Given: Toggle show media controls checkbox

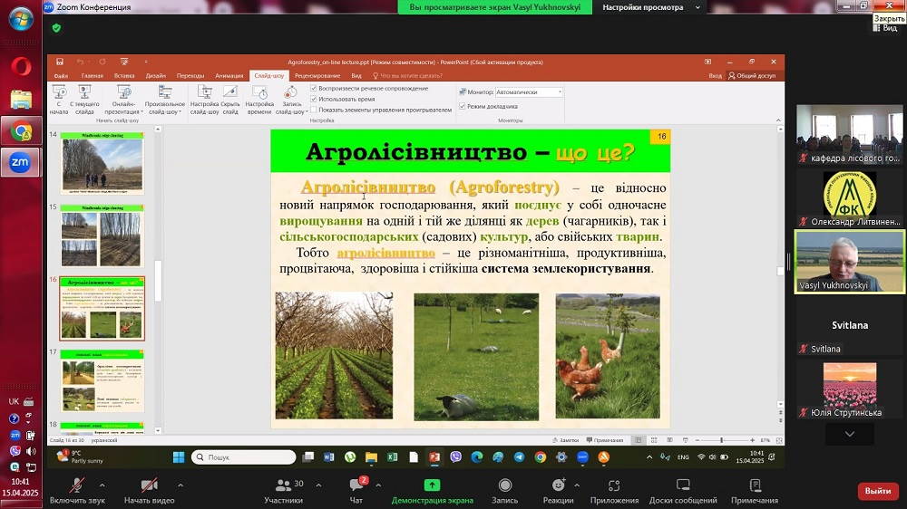Looking at the screenshot, I should 314,110.
